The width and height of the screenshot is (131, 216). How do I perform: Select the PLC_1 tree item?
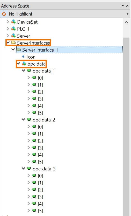[x=23, y=29]
